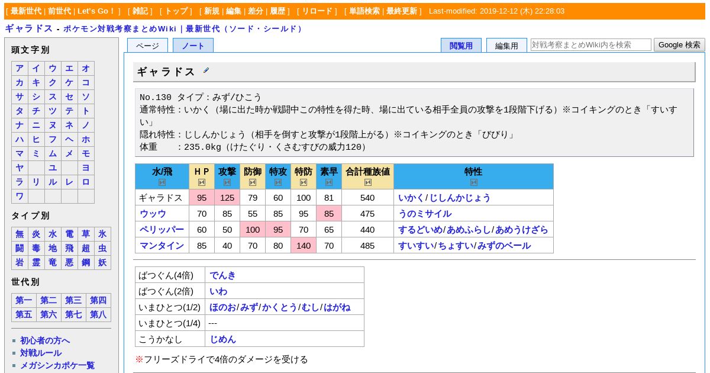Open 前世代 in top navigation bar

pos(59,11)
